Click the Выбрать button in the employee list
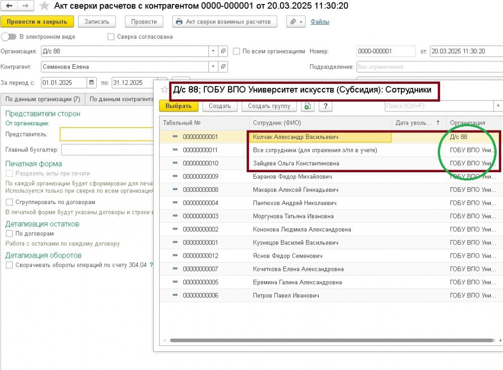The height and width of the screenshot is (370, 503). pos(179,106)
